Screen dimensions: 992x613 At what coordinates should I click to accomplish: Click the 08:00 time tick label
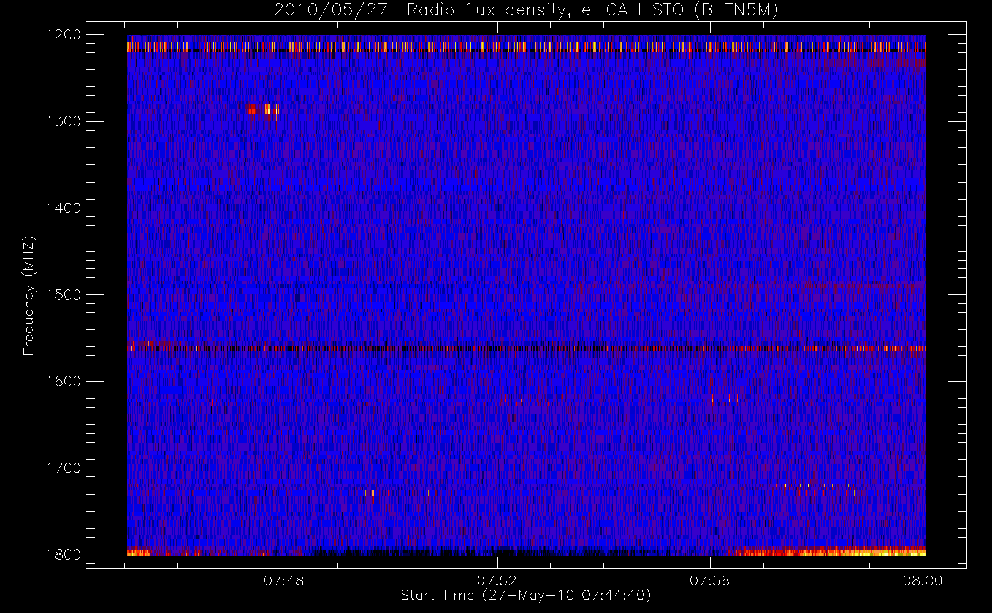click(x=923, y=581)
